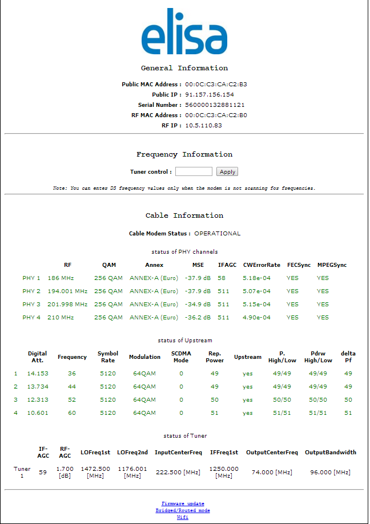Click the Digital Att. value 14.153

[x=38, y=373]
